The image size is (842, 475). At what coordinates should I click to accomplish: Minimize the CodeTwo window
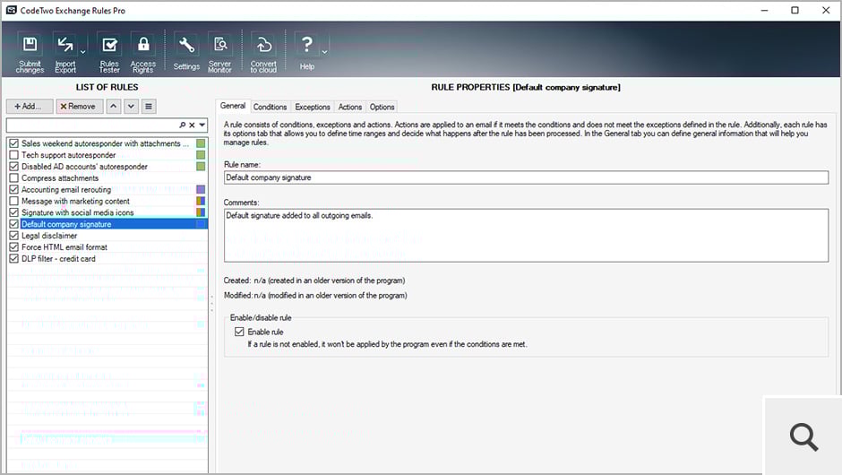764,10
